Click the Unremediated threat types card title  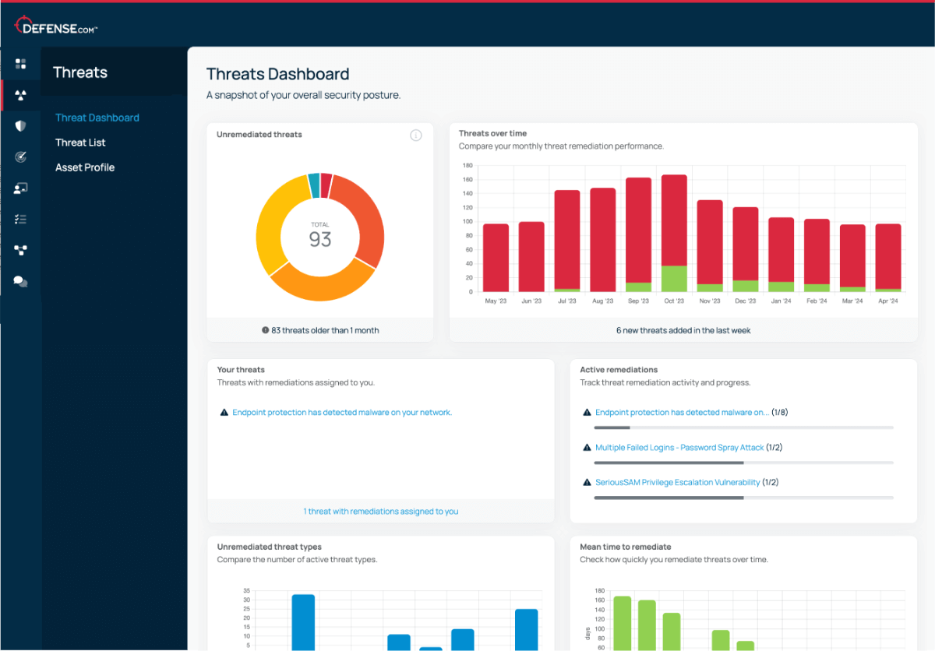(270, 547)
